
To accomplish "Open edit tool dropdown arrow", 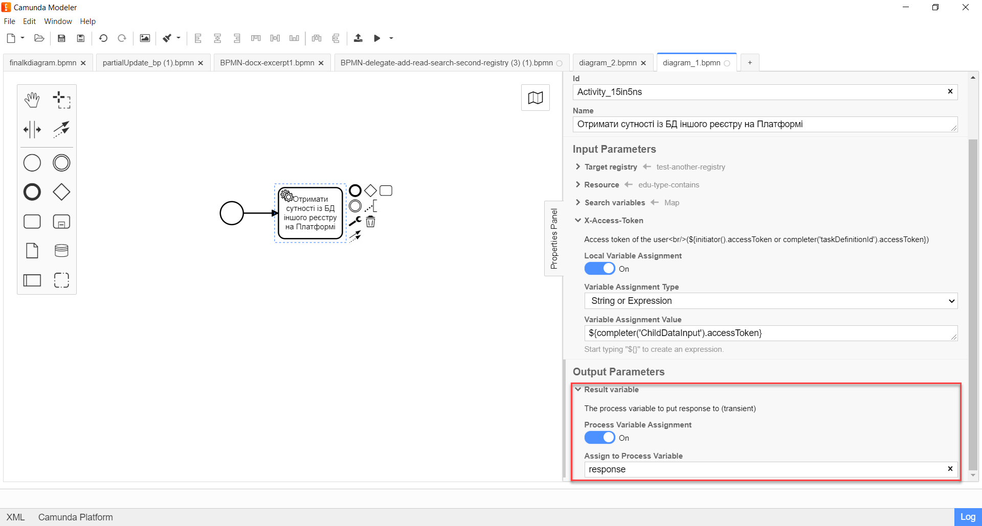I will coord(178,38).
